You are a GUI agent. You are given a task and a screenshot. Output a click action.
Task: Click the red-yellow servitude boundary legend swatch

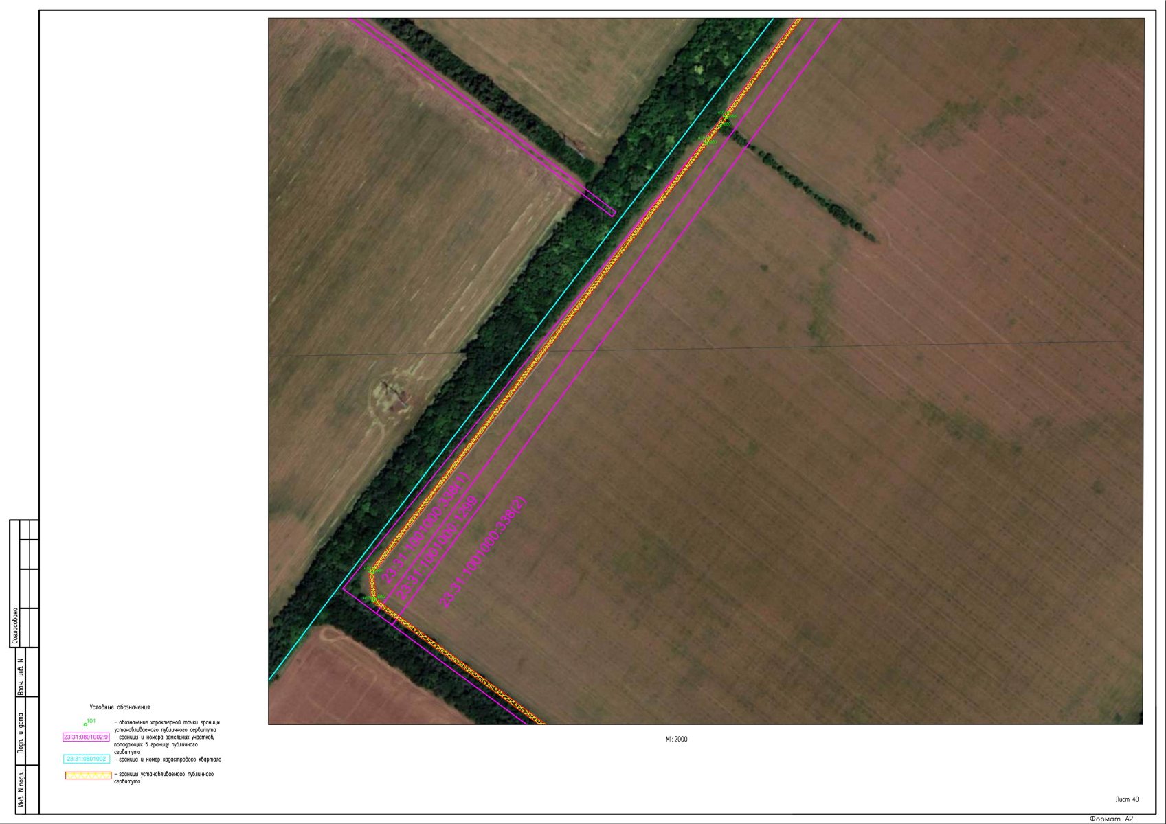[x=88, y=776]
